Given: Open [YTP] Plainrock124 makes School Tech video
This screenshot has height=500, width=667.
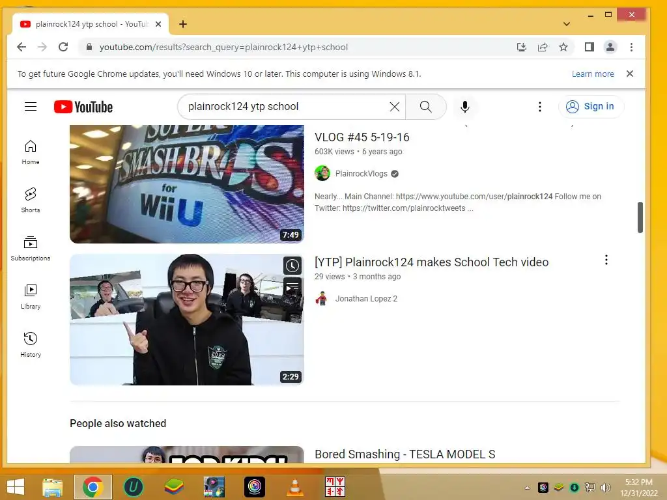Looking at the screenshot, I should pyautogui.click(x=431, y=262).
